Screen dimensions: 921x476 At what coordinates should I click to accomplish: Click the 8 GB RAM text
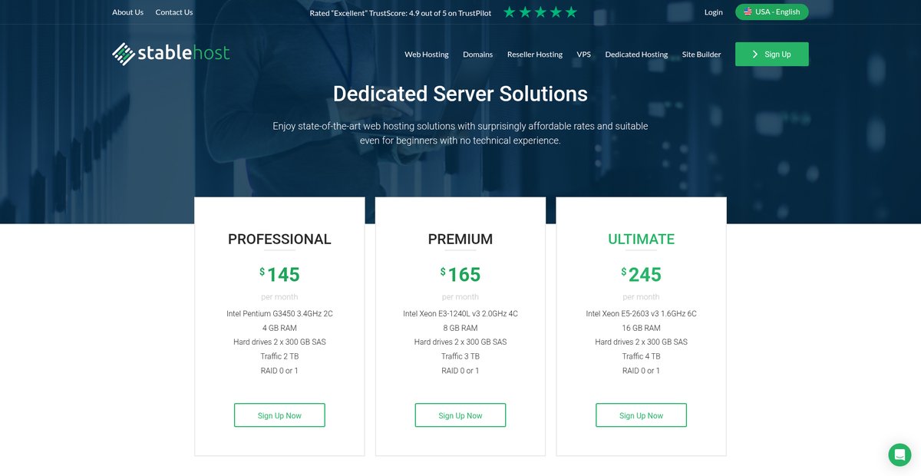(x=460, y=328)
